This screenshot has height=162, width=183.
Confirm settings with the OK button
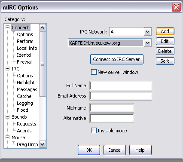point(89,150)
